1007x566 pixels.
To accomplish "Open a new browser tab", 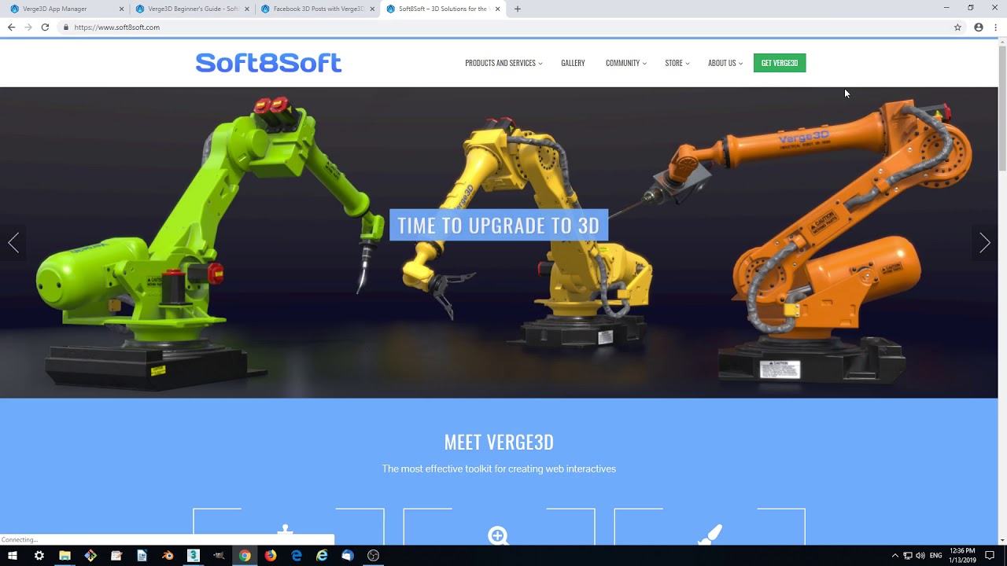I will (517, 9).
